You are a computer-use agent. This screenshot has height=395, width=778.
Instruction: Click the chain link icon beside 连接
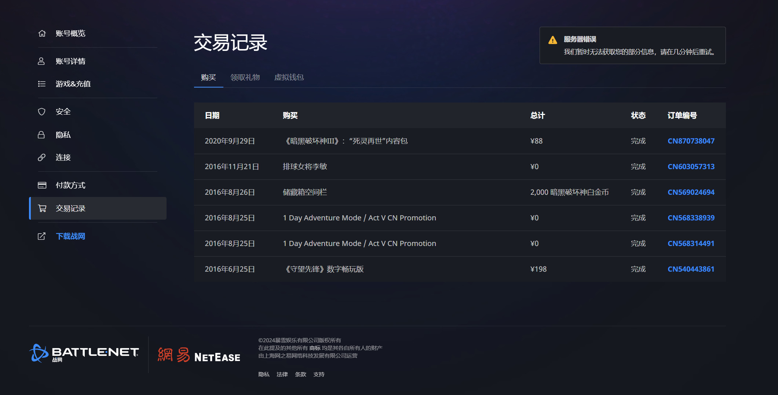tap(42, 157)
